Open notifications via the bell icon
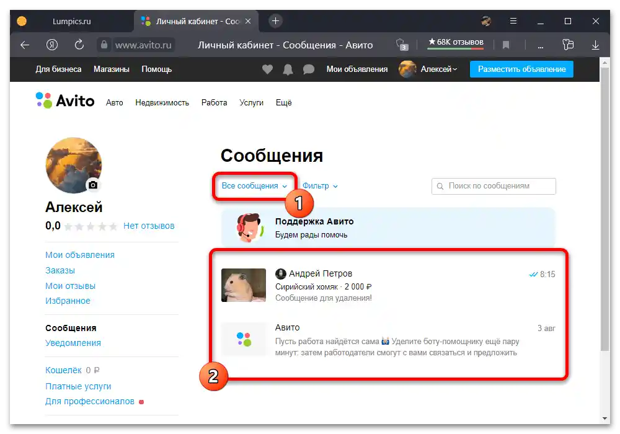Image resolution: width=620 pixels, height=434 pixels. [x=288, y=69]
